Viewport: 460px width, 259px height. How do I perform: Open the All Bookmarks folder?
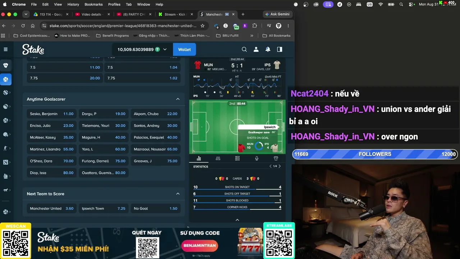(x=276, y=36)
